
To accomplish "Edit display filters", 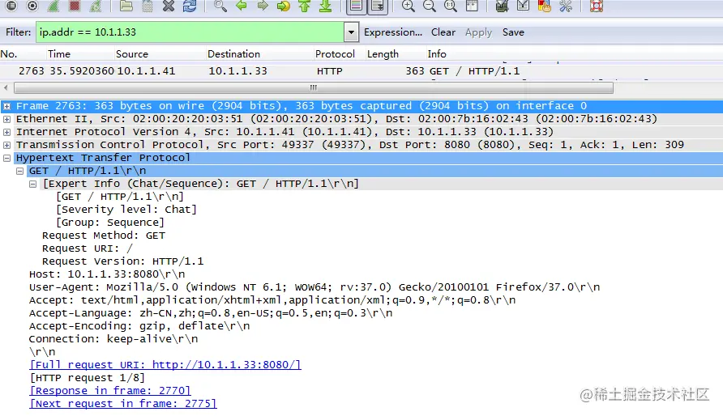I will point(523,6).
